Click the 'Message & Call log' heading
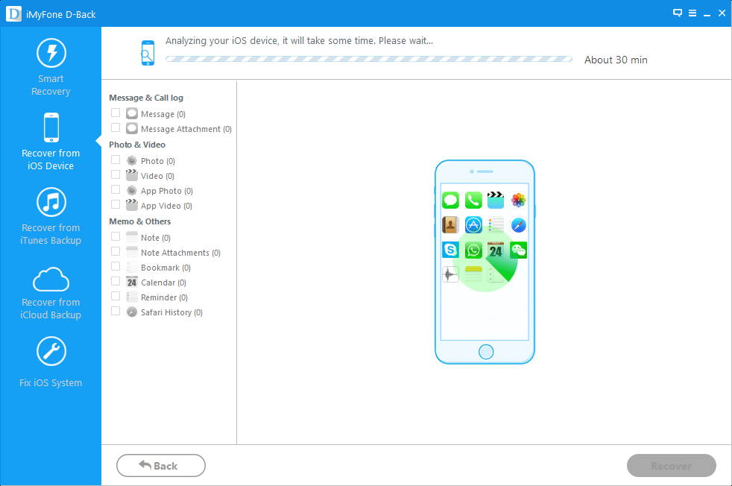 point(146,98)
